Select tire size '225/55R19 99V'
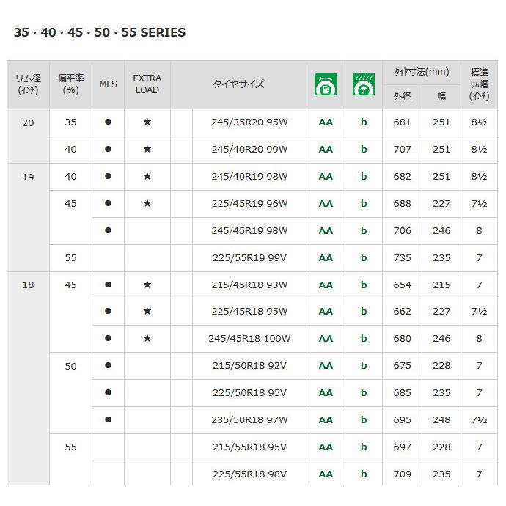Viewport: 506px width, 506px height. tap(249, 258)
